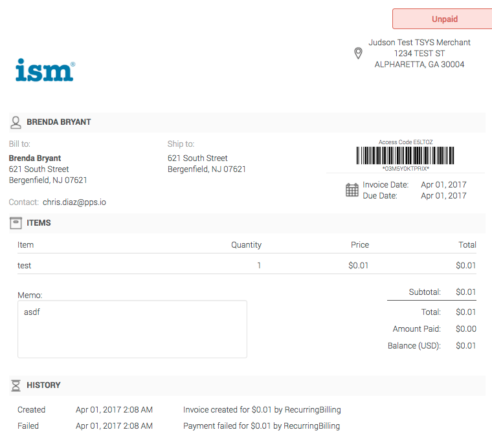
Task: Click the Balance (USD) amount
Action: [x=465, y=346]
